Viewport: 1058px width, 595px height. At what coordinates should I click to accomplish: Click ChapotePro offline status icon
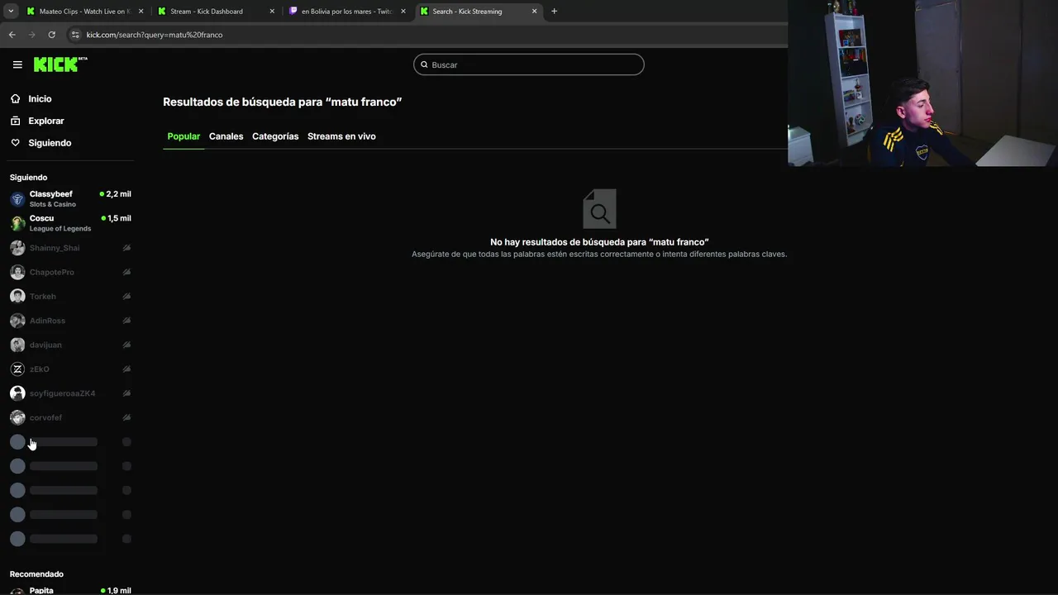coord(126,272)
